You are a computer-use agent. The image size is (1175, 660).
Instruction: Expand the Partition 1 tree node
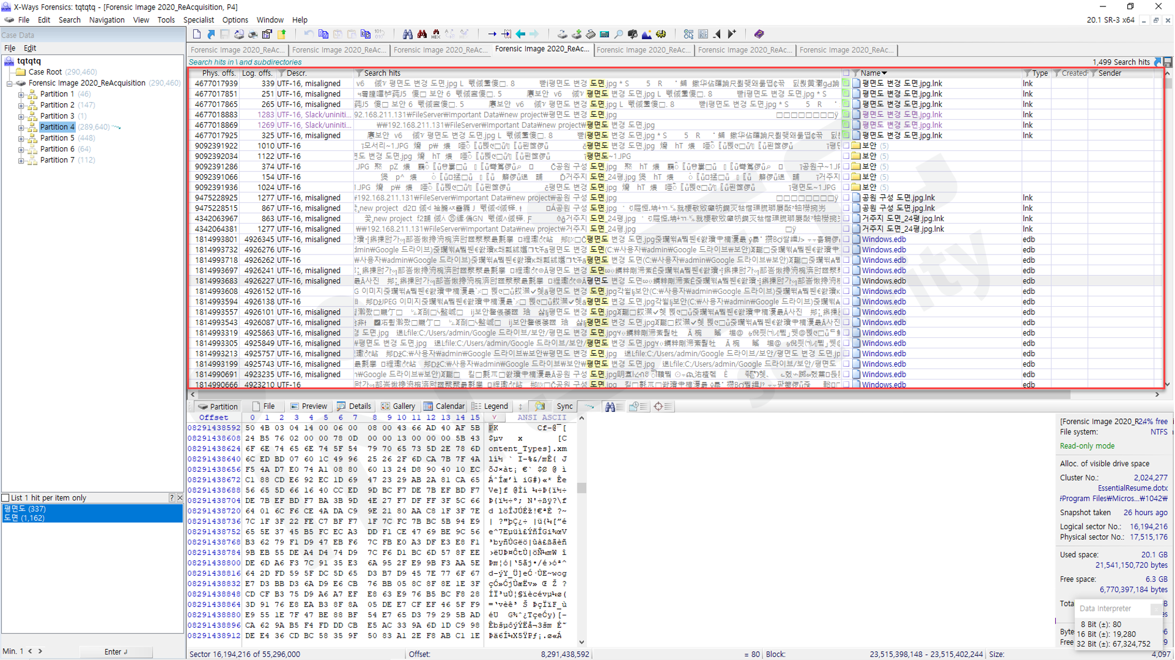pos(21,94)
